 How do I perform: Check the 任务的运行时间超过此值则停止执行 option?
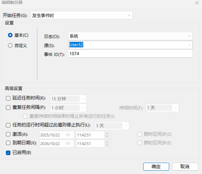click(8, 125)
